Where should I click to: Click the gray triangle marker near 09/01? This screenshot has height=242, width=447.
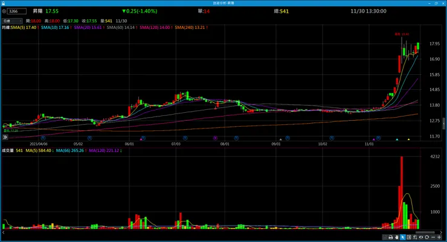pyautogui.click(x=281, y=139)
